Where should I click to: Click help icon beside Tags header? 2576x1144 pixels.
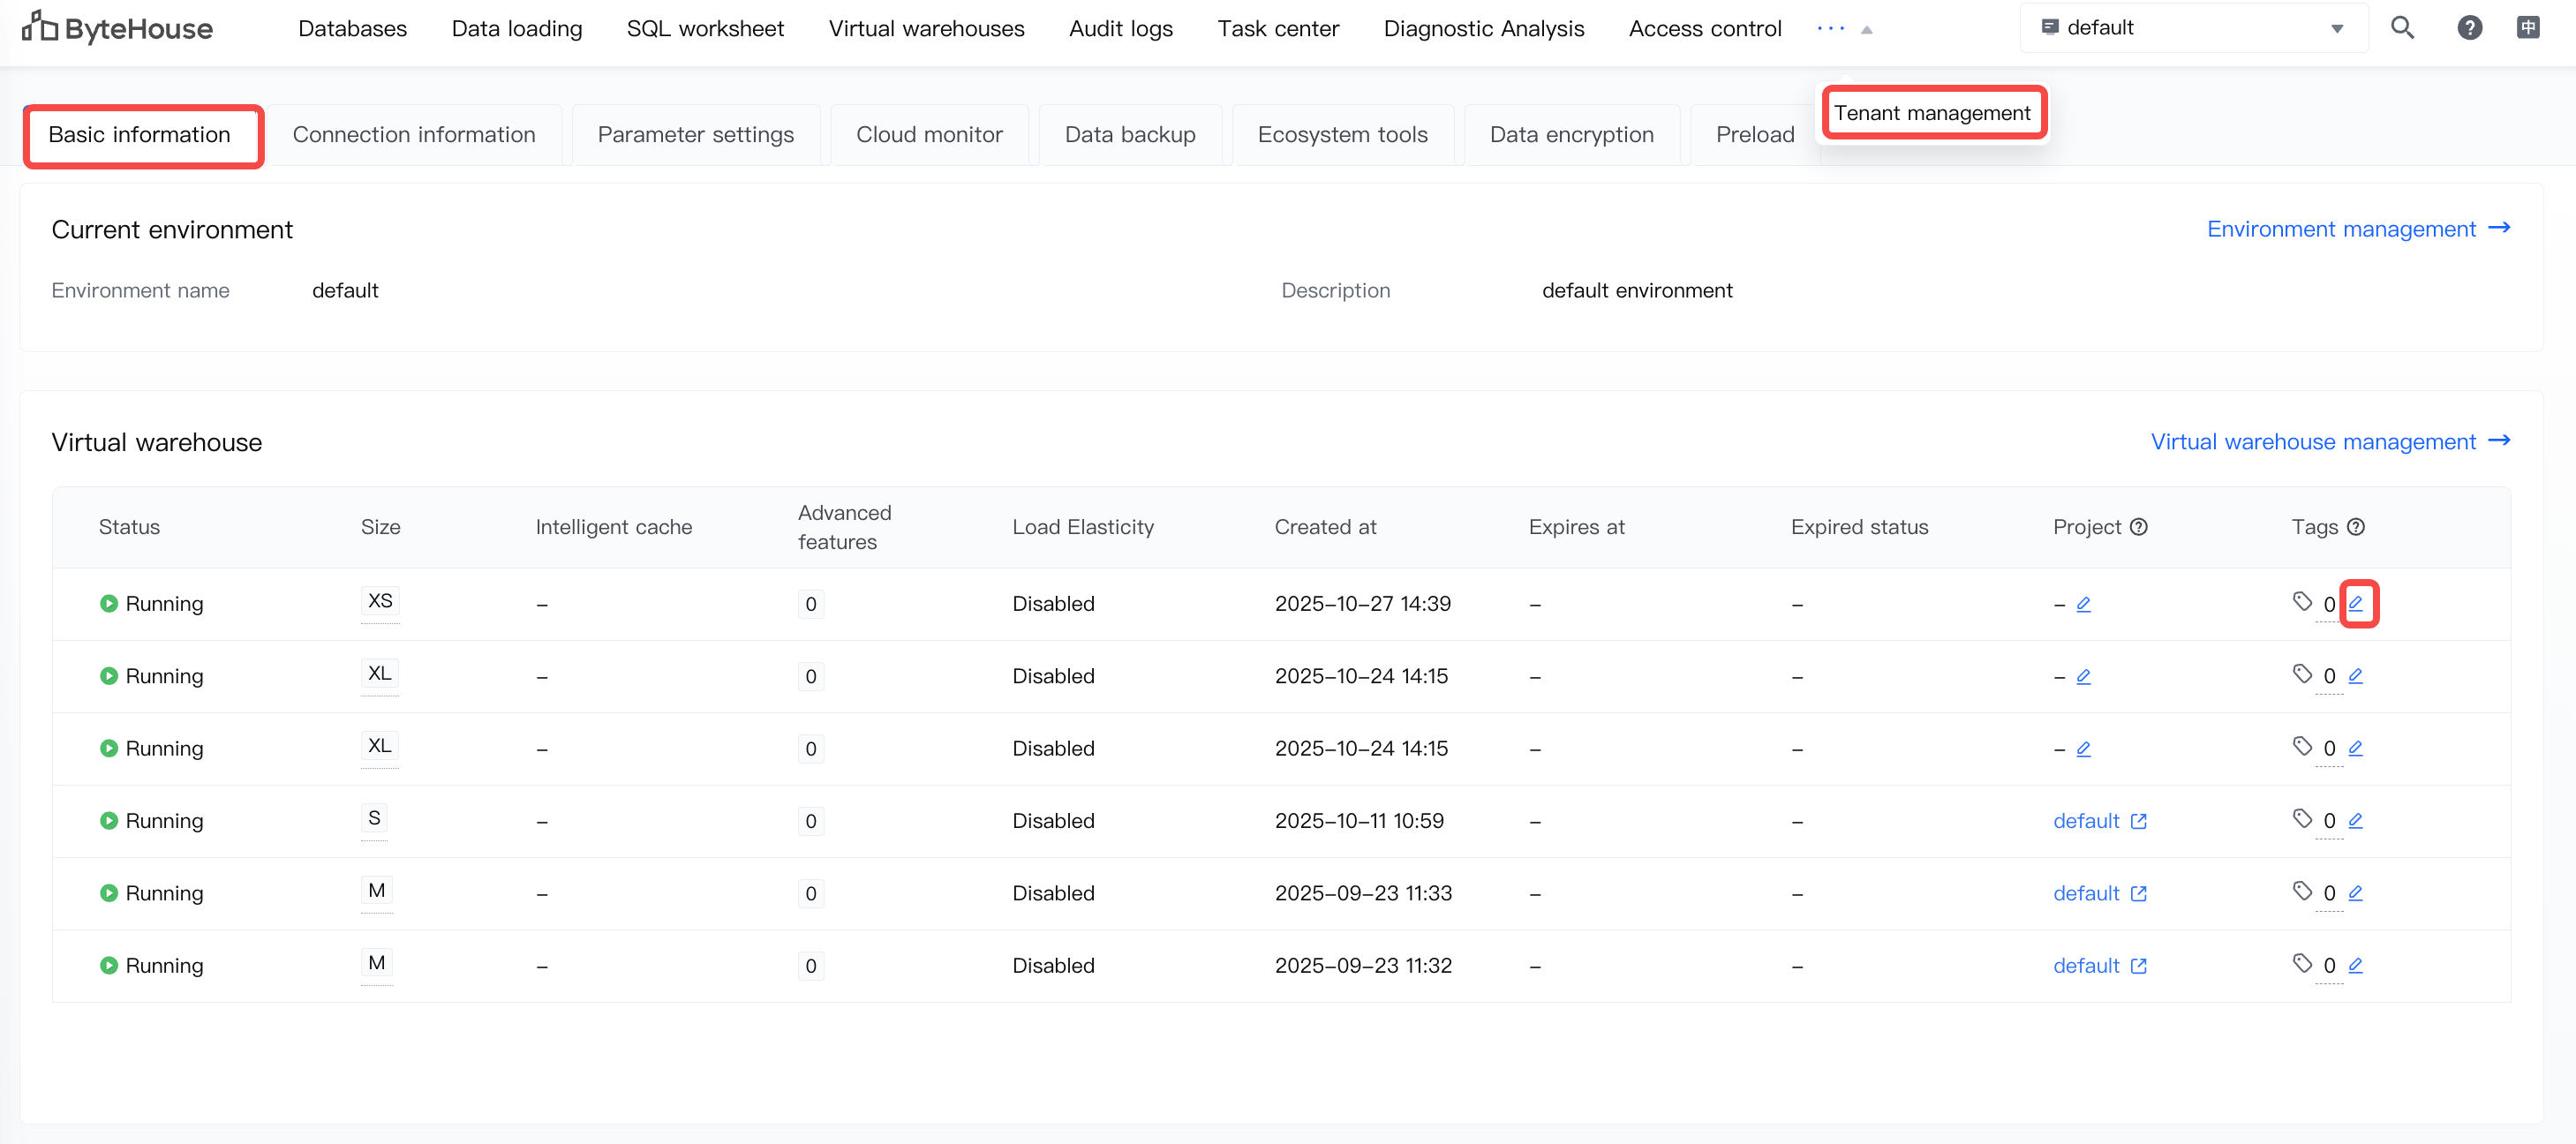pos(2356,527)
